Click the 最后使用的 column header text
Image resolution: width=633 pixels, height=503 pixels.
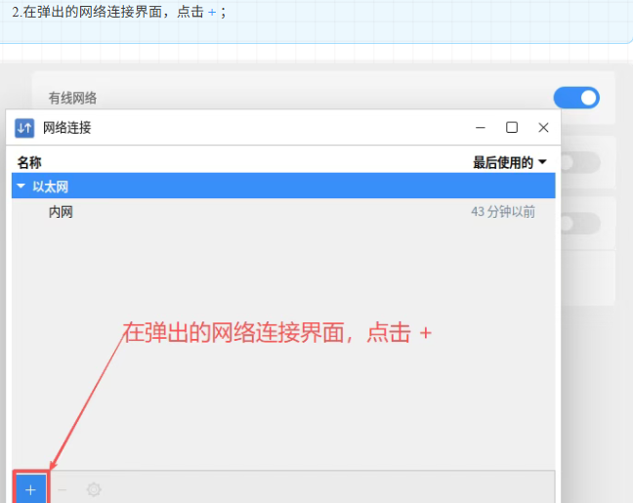pos(503,163)
